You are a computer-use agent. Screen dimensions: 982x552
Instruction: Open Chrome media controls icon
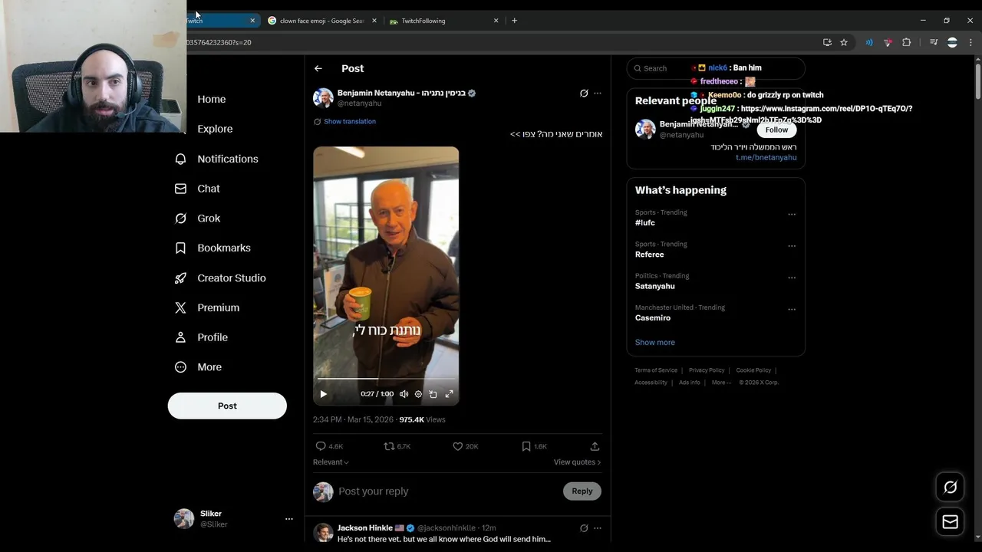[x=934, y=42]
